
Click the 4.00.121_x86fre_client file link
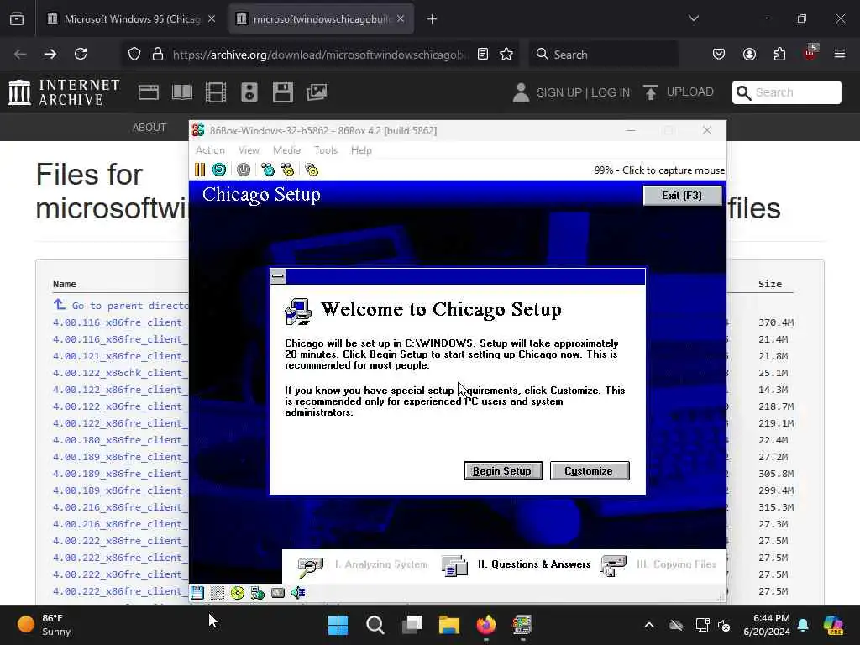click(120, 356)
